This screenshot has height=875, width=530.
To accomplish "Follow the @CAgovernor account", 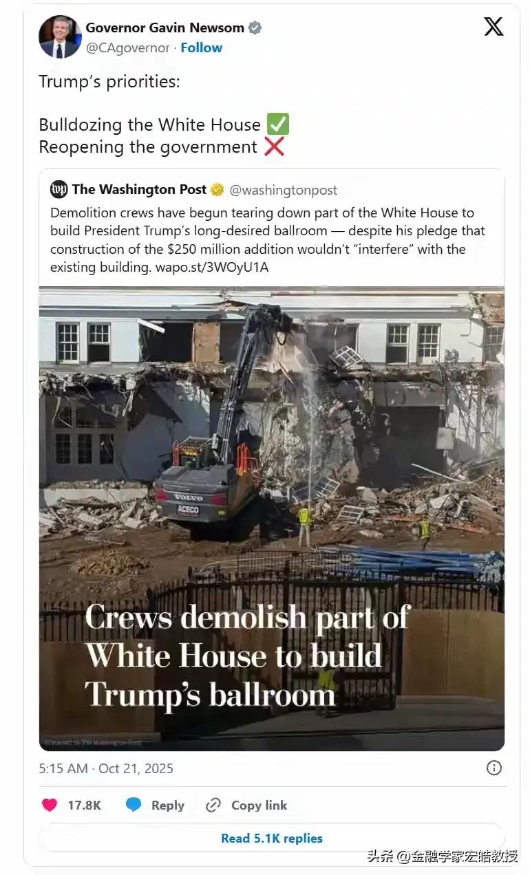I will tap(202, 47).
